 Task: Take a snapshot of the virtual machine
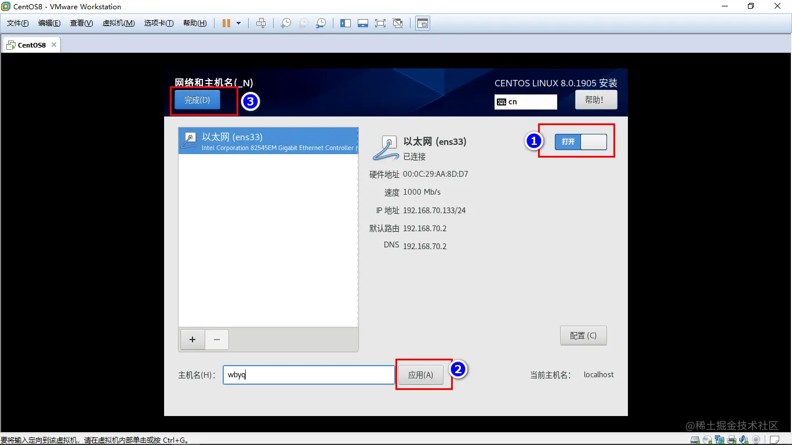coord(286,23)
